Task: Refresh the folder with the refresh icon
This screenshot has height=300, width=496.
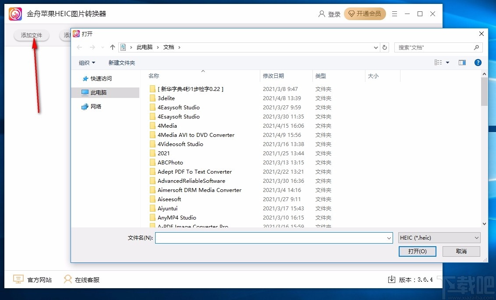Action: pos(385,47)
